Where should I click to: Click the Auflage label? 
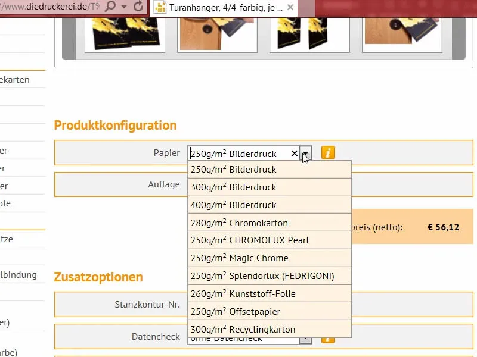[x=163, y=184]
